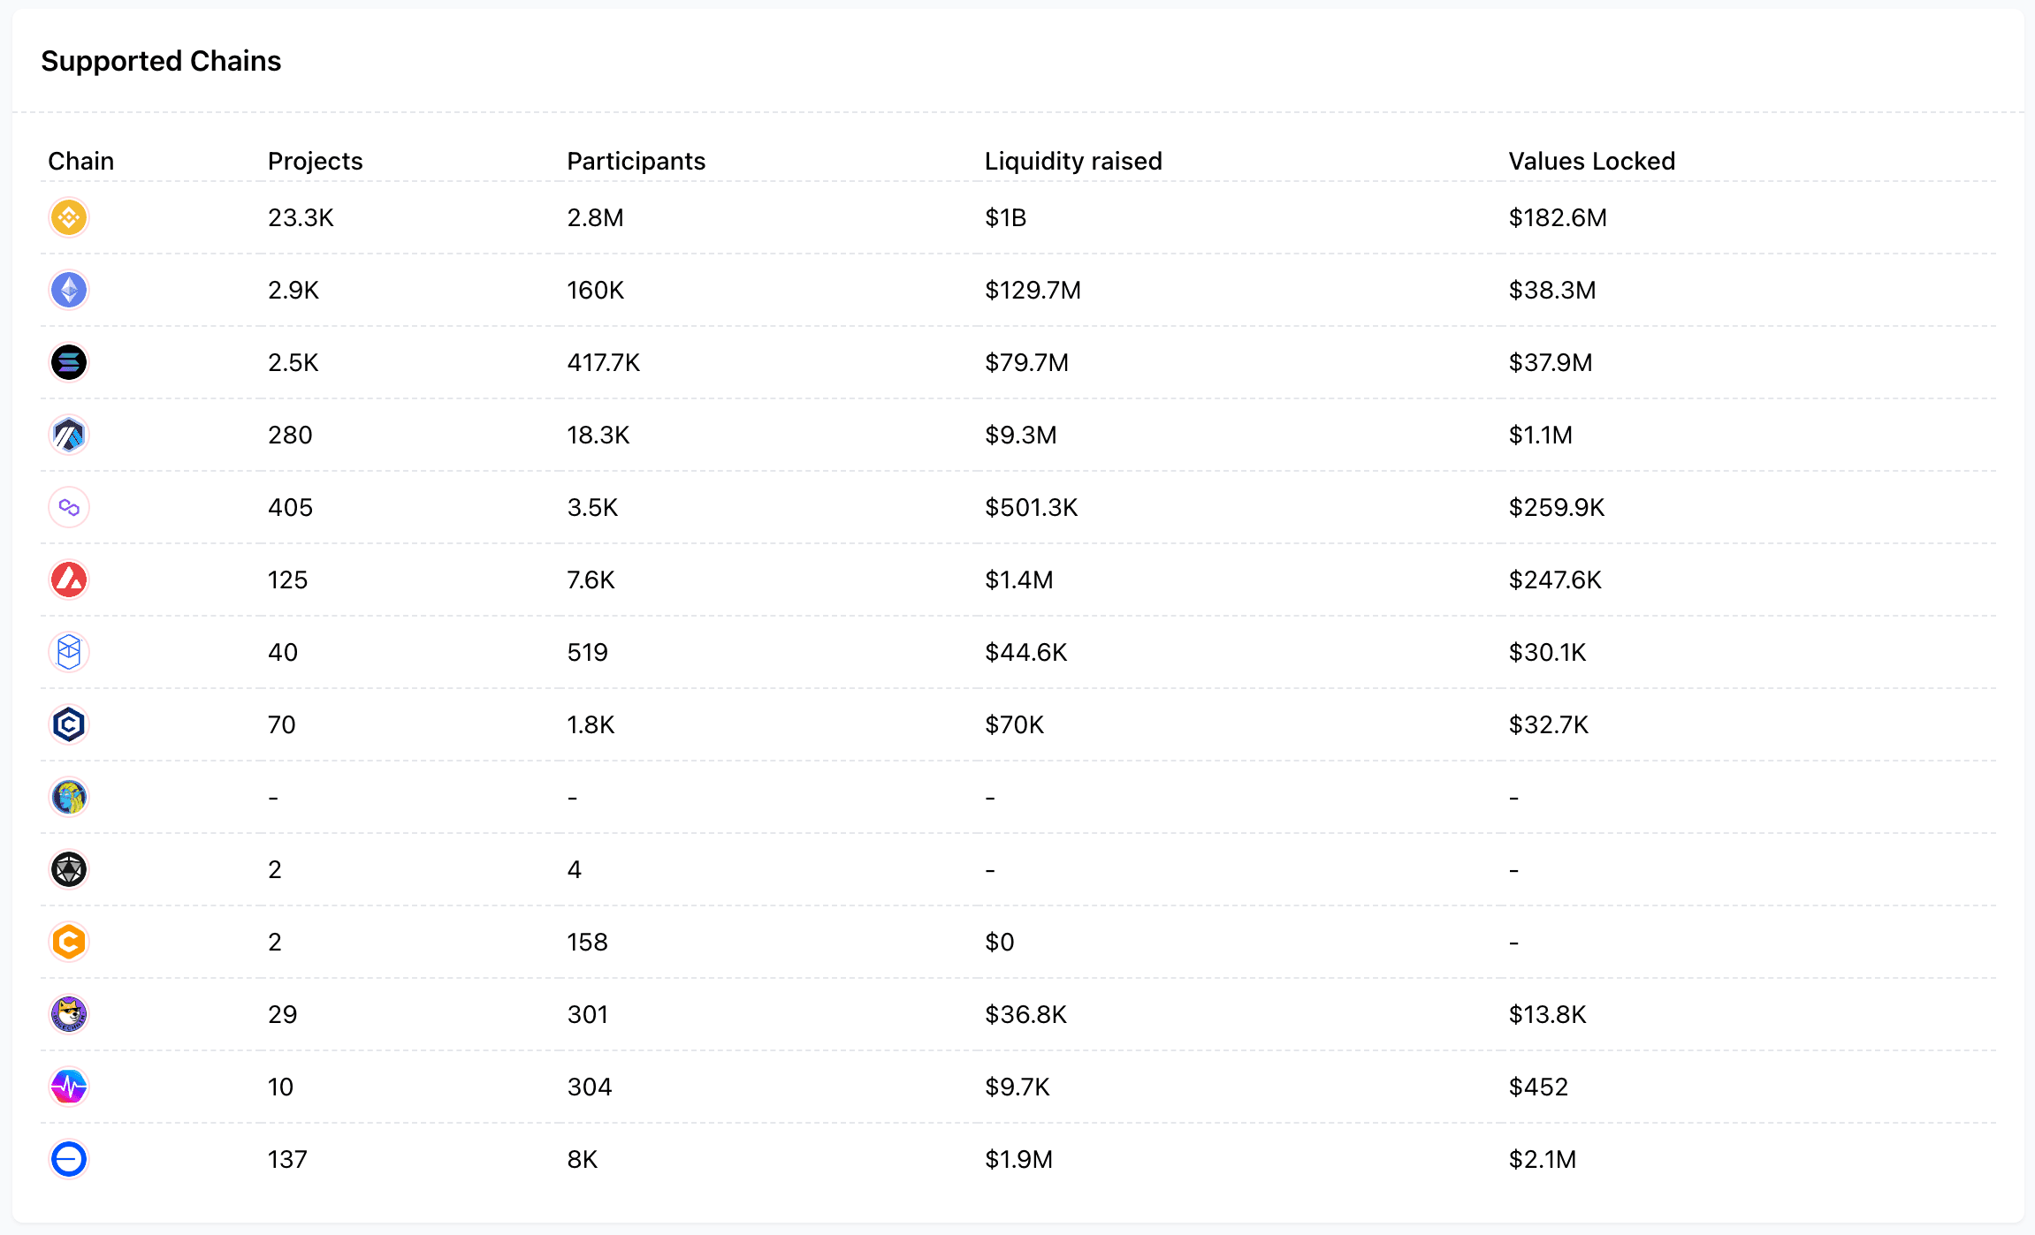Click the Projects column header
This screenshot has height=1235, width=2035.
316,161
